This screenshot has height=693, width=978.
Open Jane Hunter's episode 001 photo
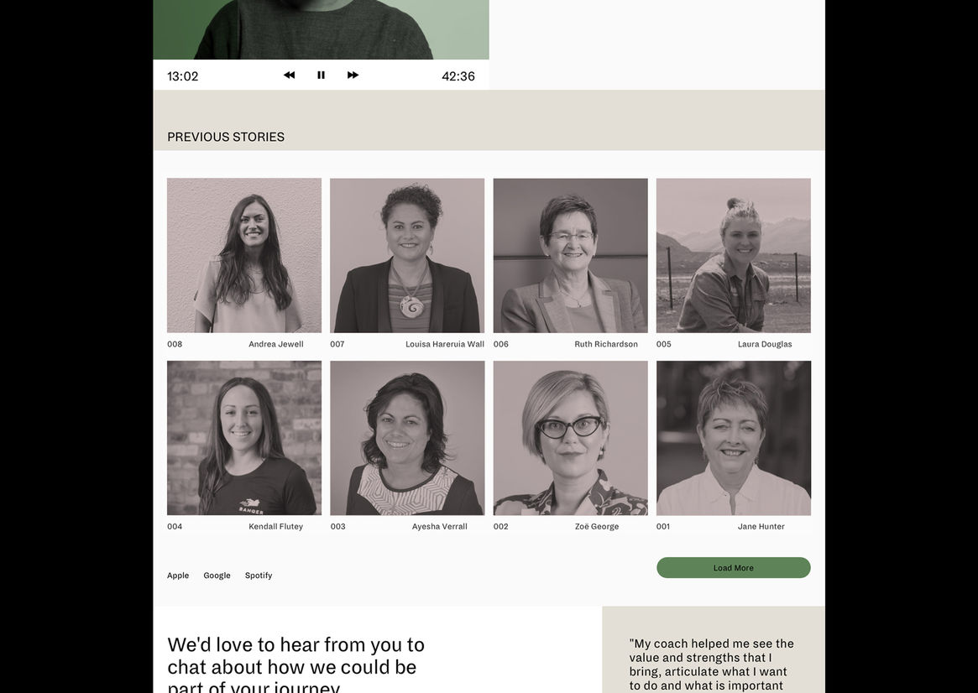pyautogui.click(x=734, y=438)
